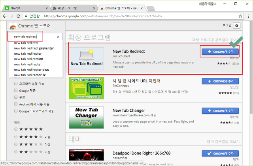Switch to the NAVER tab
The width and height of the screenshot is (253, 166).
tap(26, 8)
